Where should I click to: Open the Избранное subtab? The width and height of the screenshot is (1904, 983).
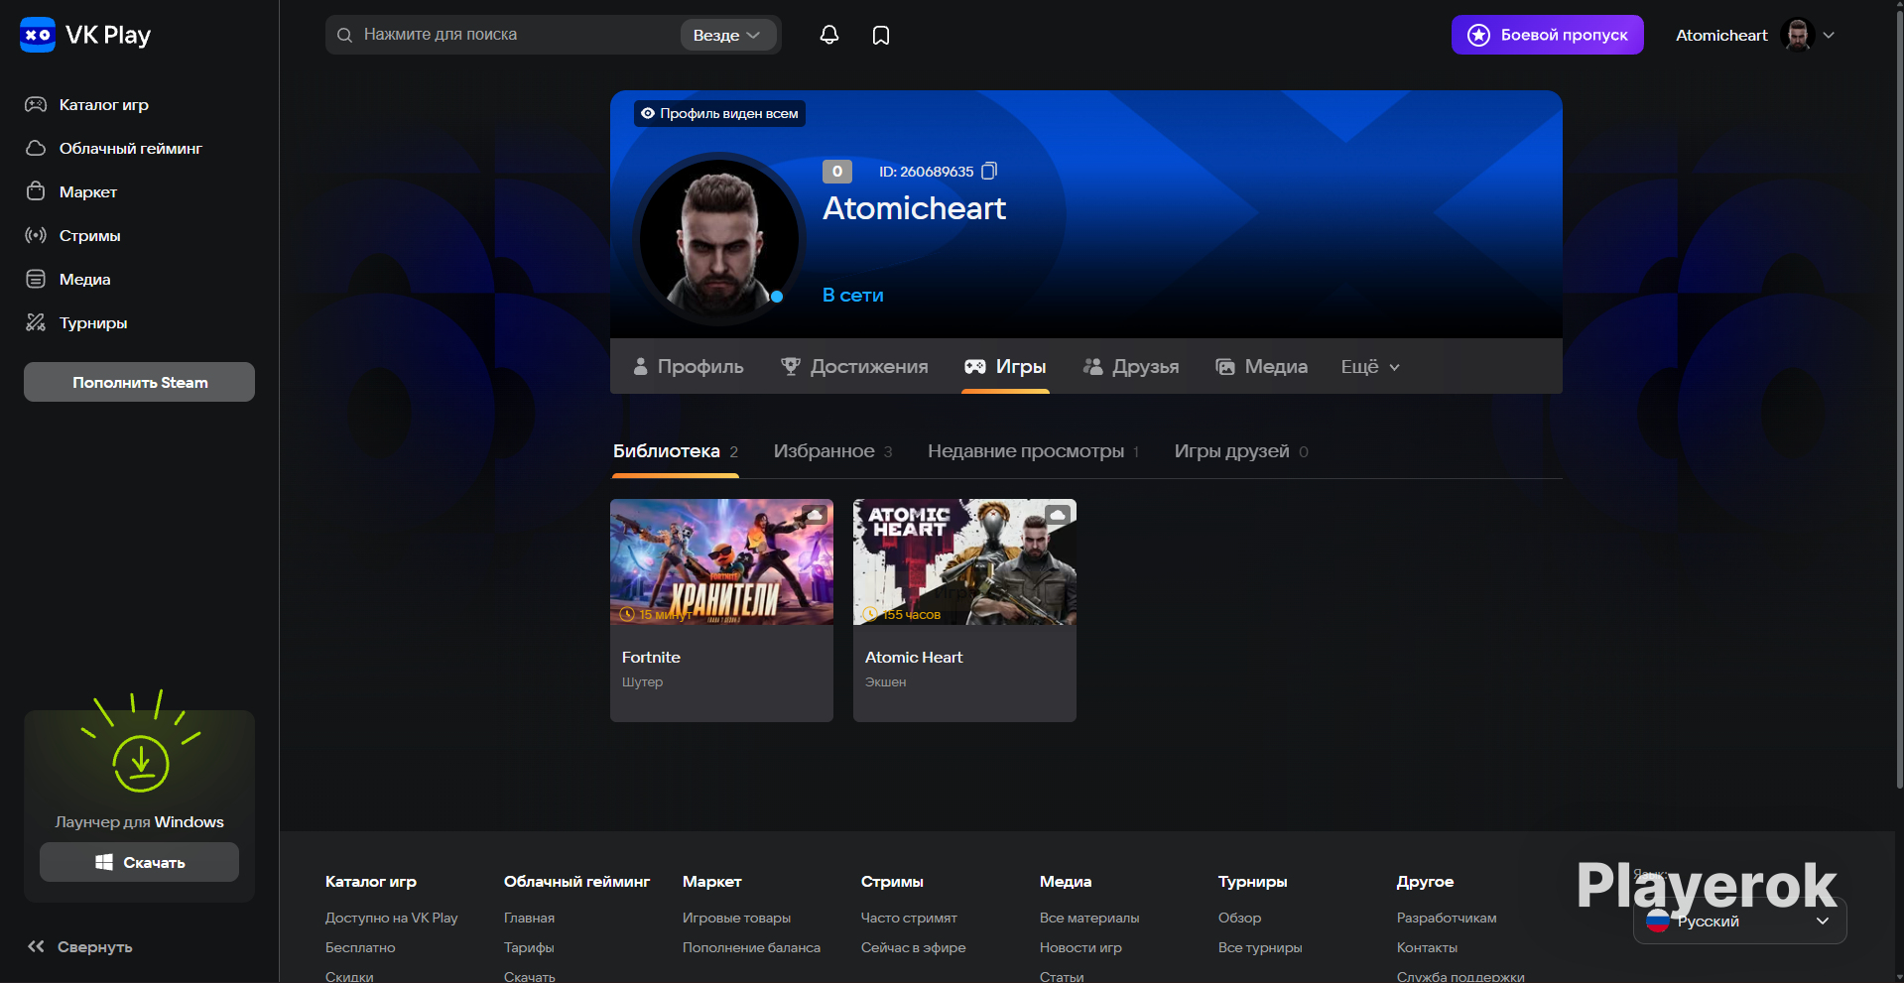click(x=833, y=451)
